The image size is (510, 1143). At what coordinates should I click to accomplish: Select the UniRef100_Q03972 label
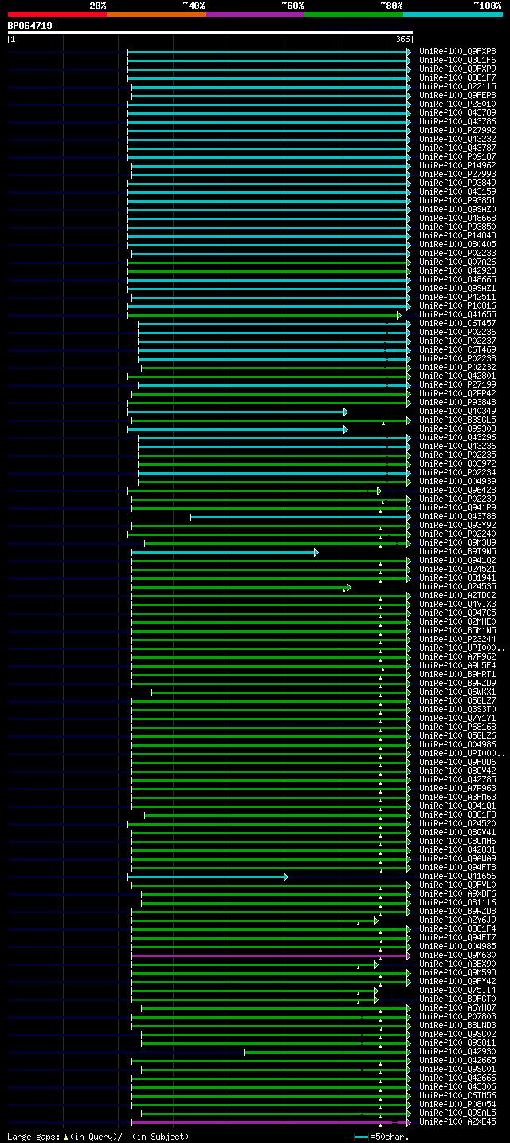(457, 464)
